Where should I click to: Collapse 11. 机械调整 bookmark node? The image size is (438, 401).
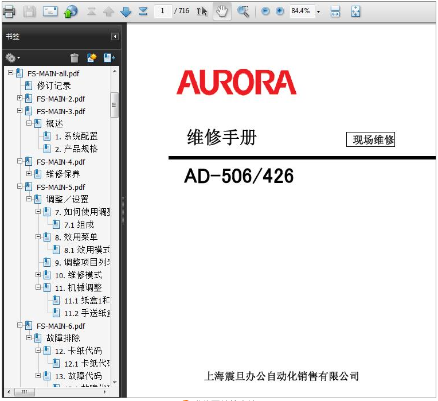point(38,287)
